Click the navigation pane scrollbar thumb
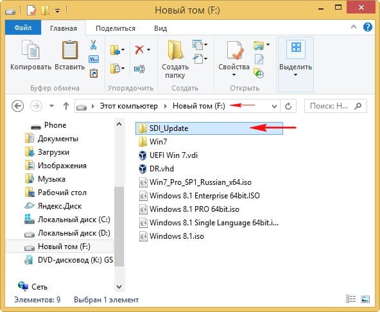Viewport: 380px width, 312px height. (119, 227)
